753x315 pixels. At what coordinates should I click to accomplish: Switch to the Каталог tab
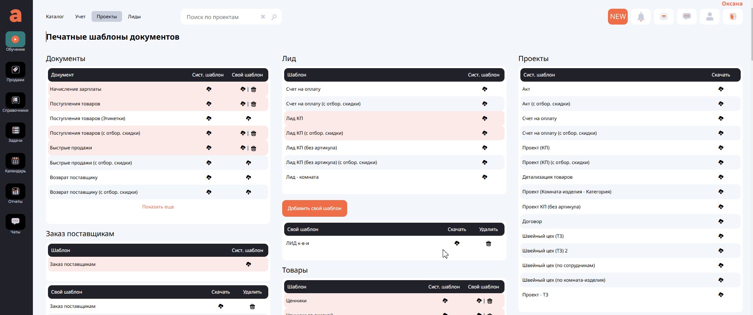point(55,17)
